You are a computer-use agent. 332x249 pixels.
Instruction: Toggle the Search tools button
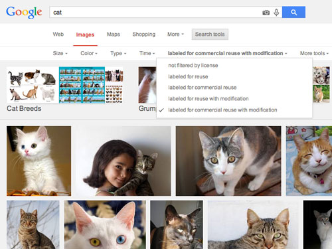(x=210, y=35)
